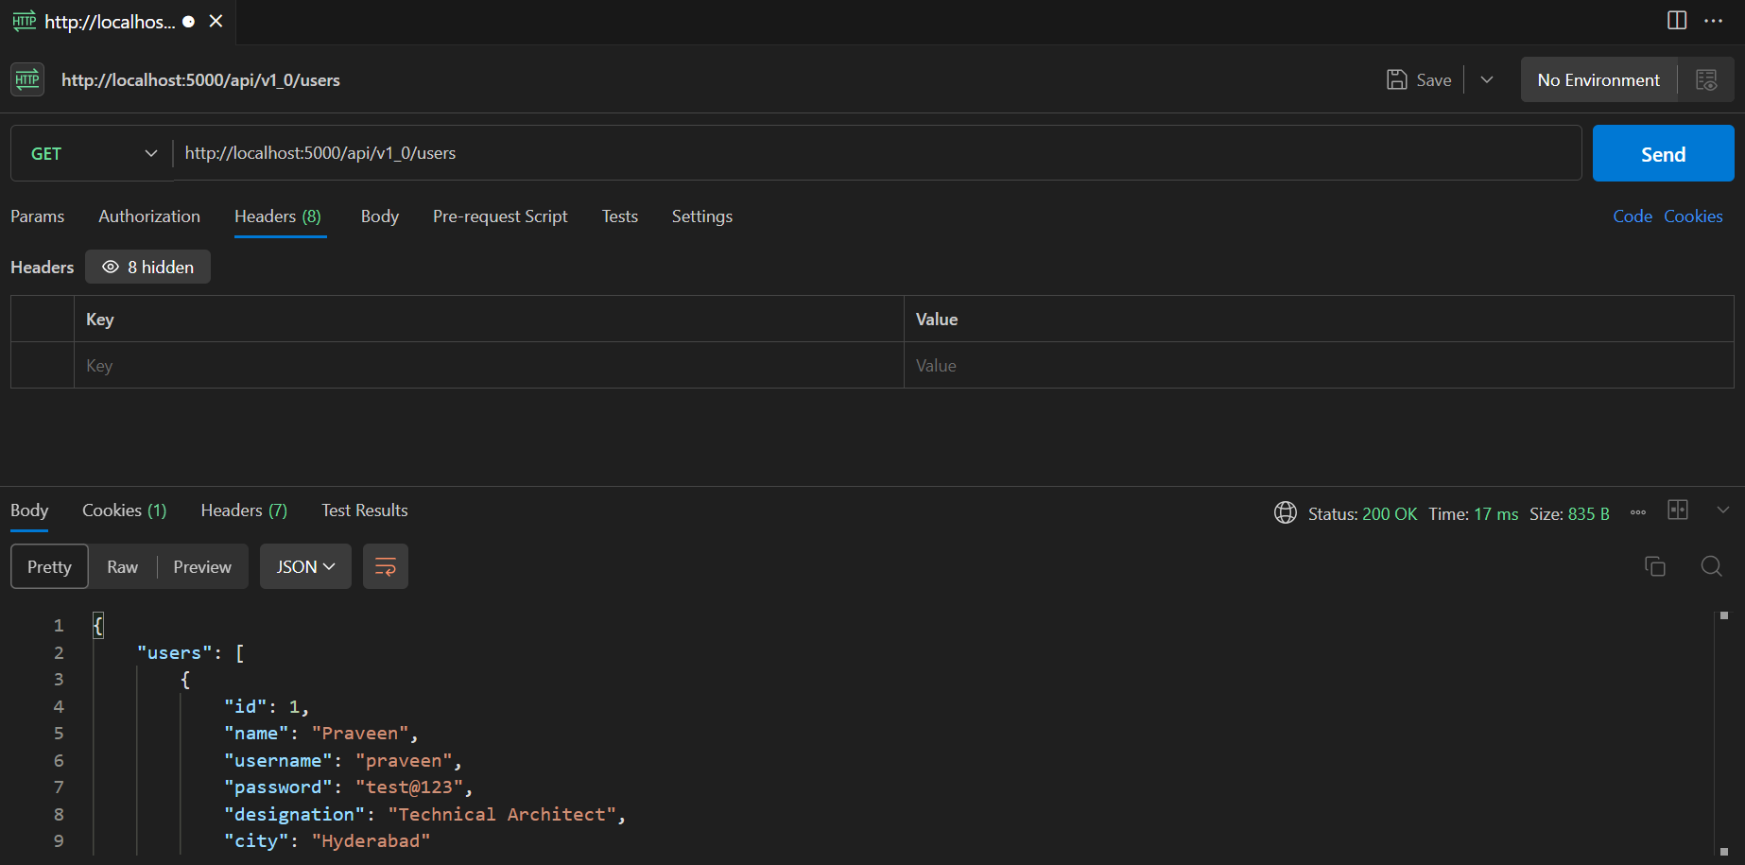Click the HTTP request icon beside the title
Image resolution: width=1745 pixels, height=865 pixels.
click(27, 79)
